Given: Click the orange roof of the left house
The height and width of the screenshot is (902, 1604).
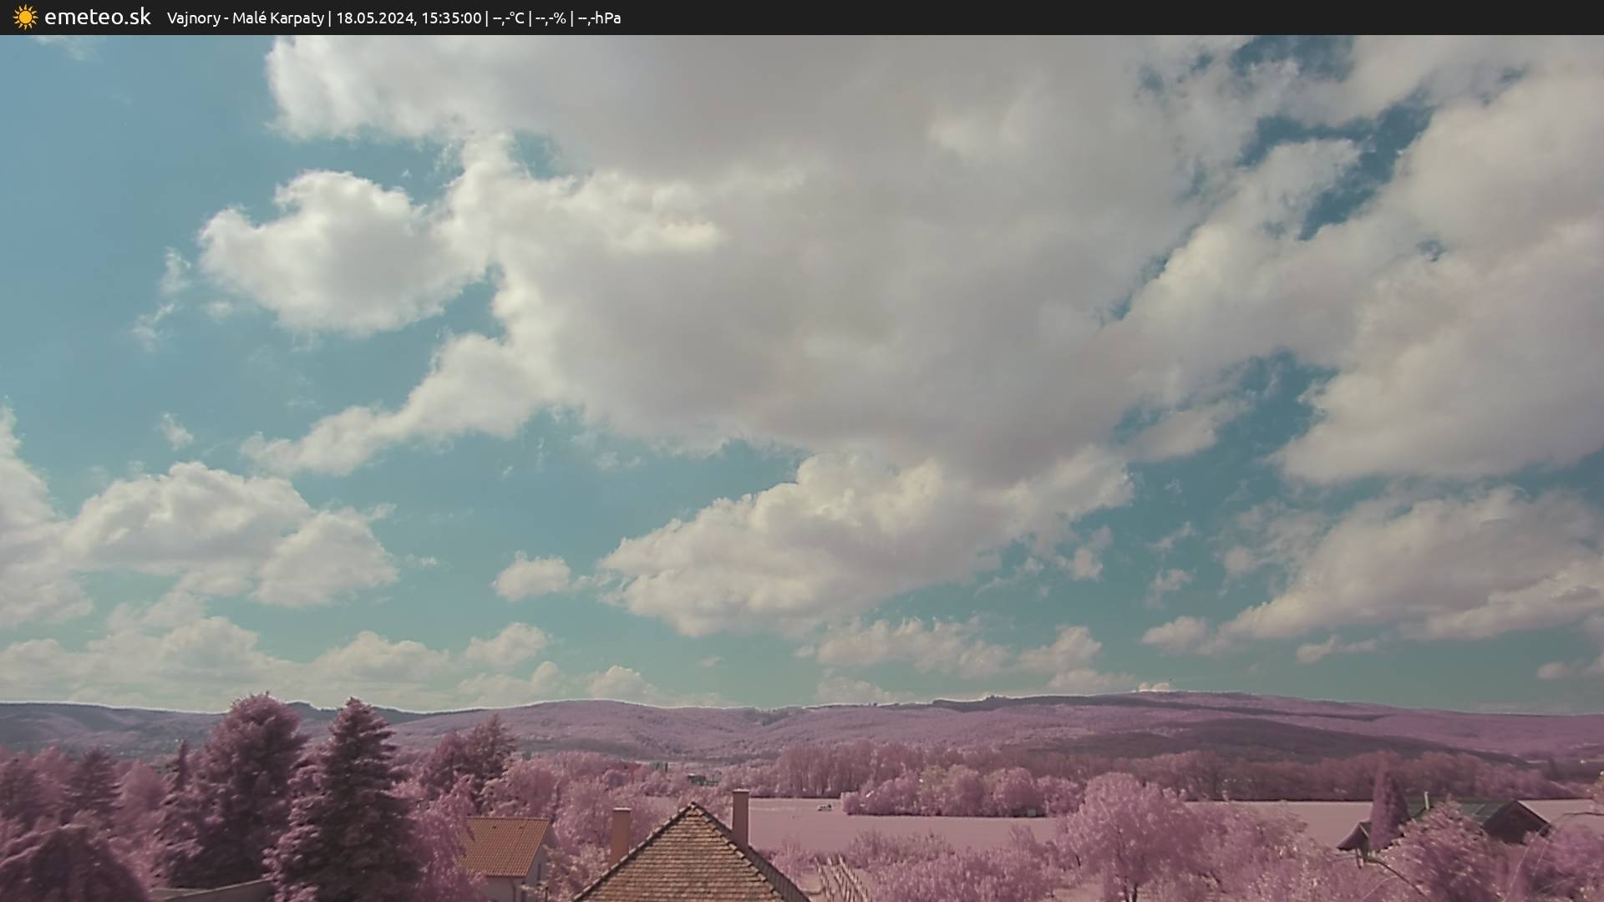Looking at the screenshot, I should pos(504,844).
